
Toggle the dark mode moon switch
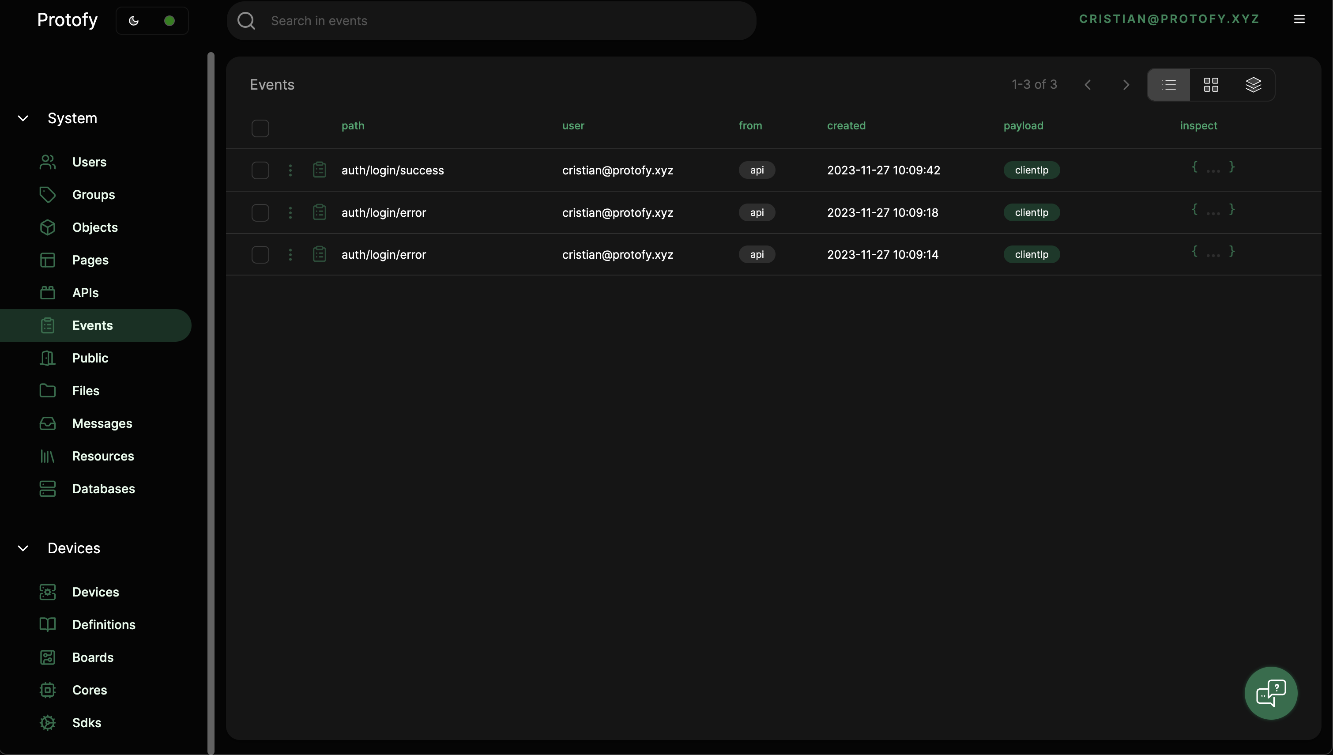point(134,21)
